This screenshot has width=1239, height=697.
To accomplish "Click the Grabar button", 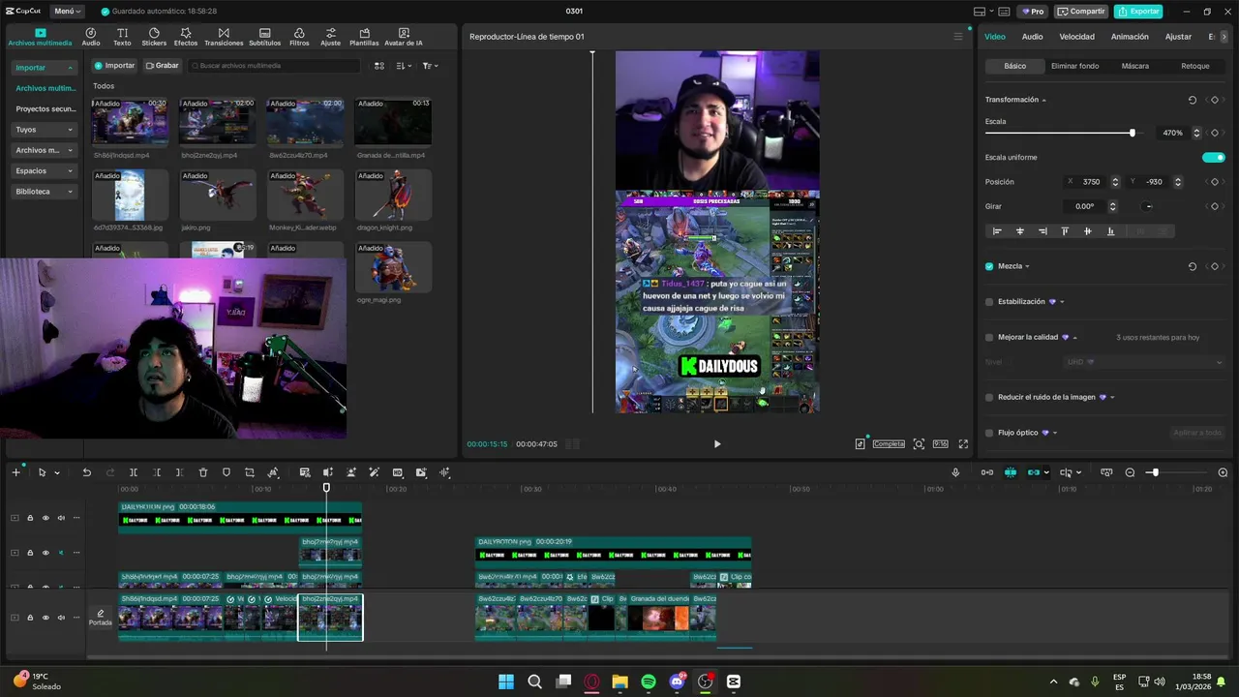I will click(162, 66).
